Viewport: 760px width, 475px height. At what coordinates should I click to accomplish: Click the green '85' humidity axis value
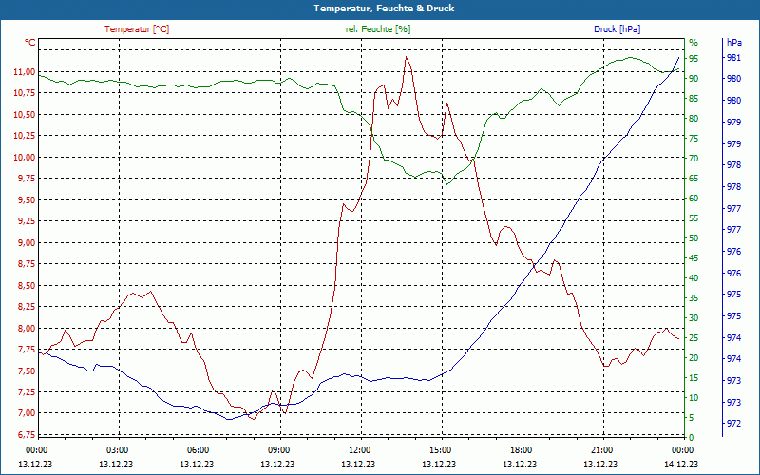point(693,99)
